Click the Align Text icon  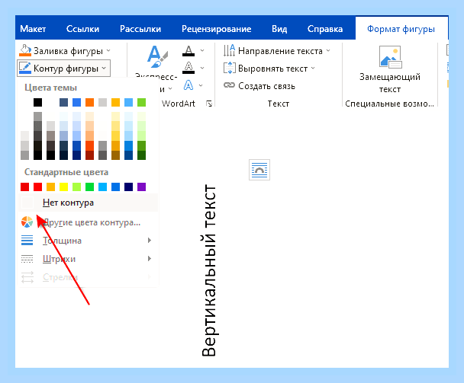point(230,69)
